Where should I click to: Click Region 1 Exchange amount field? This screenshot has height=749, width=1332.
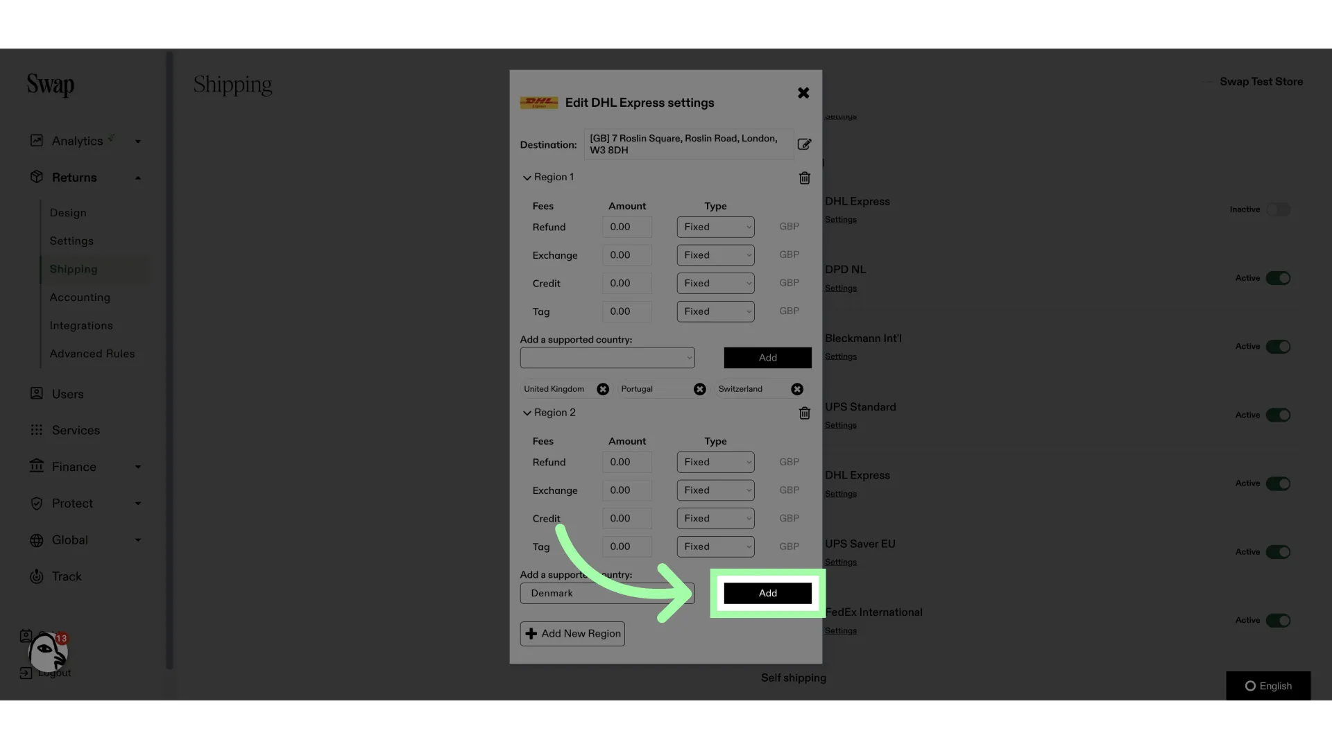click(x=627, y=255)
